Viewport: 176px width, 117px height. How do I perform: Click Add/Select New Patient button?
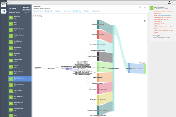tap(26, 8)
